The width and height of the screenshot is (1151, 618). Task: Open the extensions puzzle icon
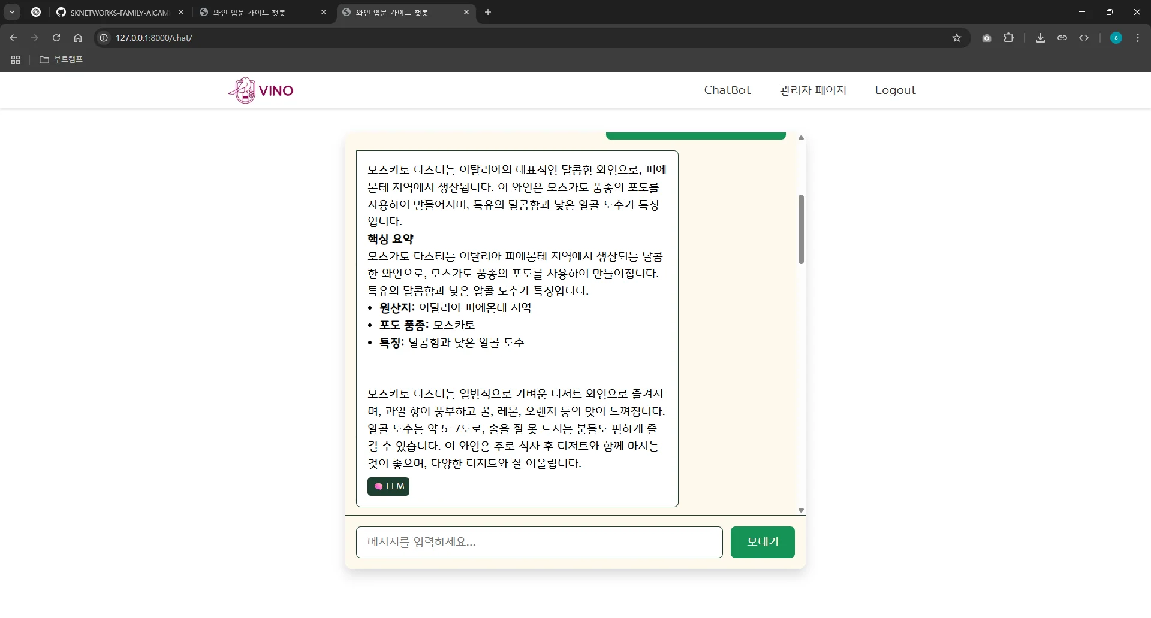point(1009,38)
